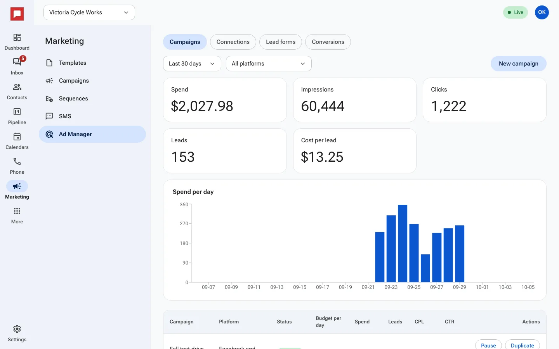Click the red chat logo icon
The width and height of the screenshot is (559, 349).
point(17,14)
